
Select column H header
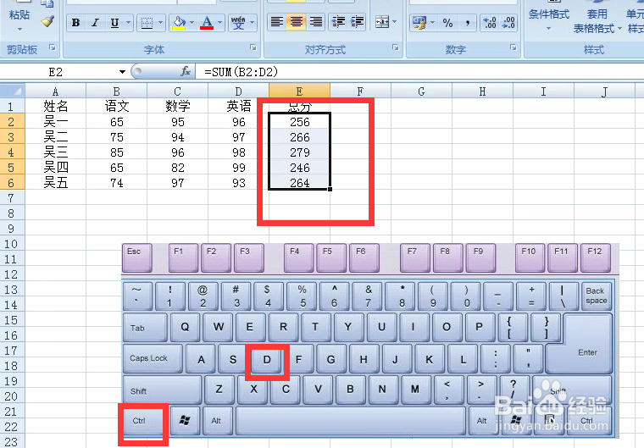point(483,91)
